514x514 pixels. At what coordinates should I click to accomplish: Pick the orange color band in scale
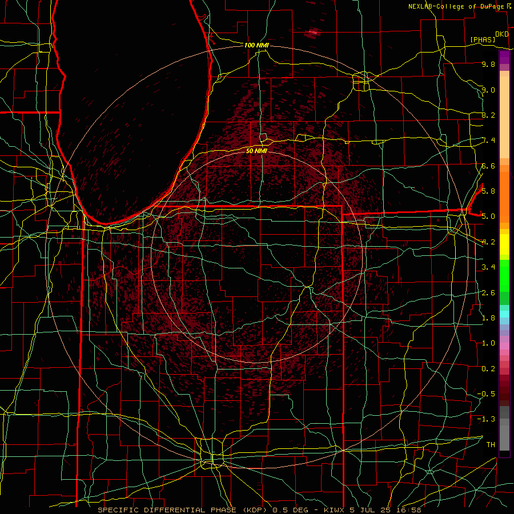(504, 197)
